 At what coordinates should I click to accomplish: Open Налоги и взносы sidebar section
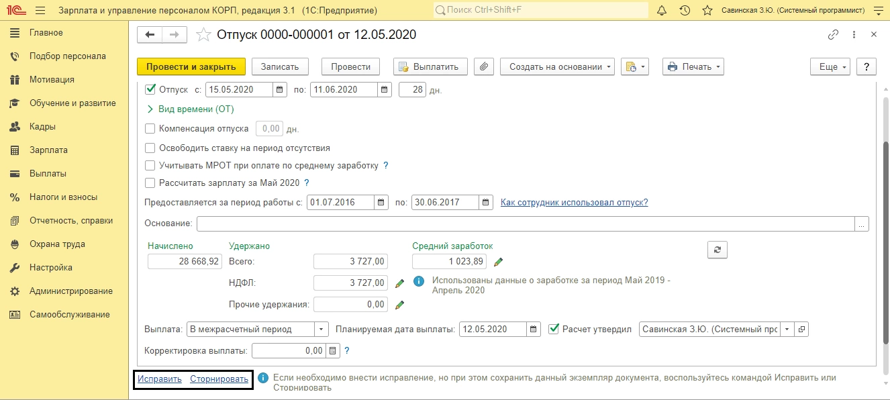(63, 197)
